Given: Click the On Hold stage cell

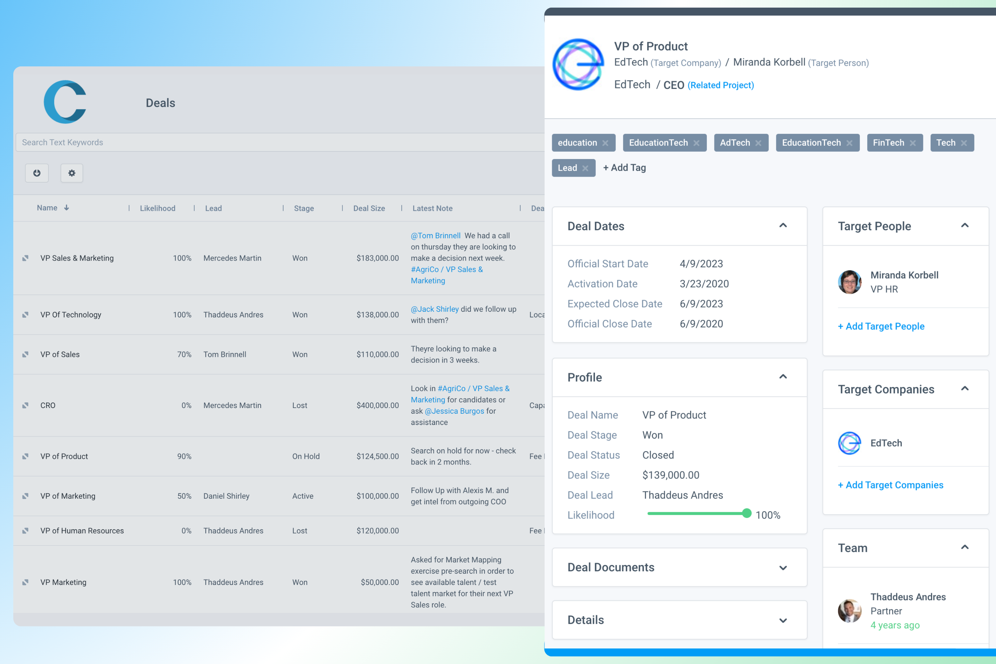Looking at the screenshot, I should tap(306, 456).
